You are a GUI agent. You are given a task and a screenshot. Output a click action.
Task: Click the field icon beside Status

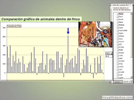tap(118, 25)
